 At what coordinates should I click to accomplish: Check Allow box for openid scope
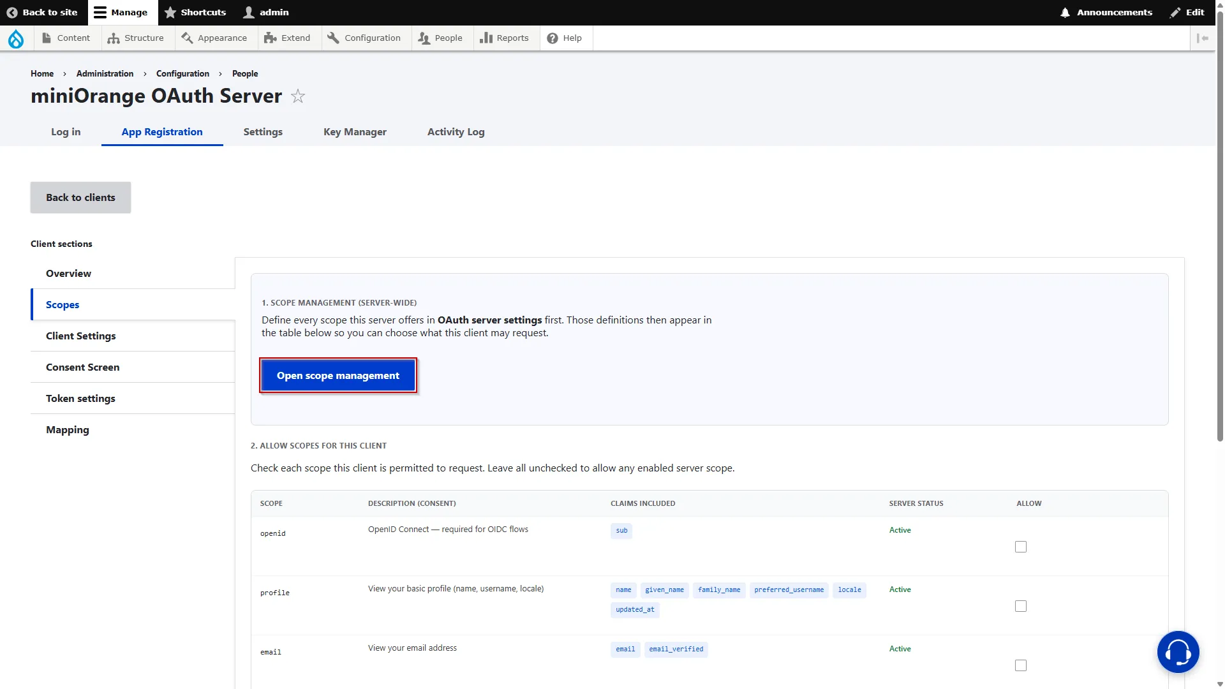pyautogui.click(x=1021, y=547)
